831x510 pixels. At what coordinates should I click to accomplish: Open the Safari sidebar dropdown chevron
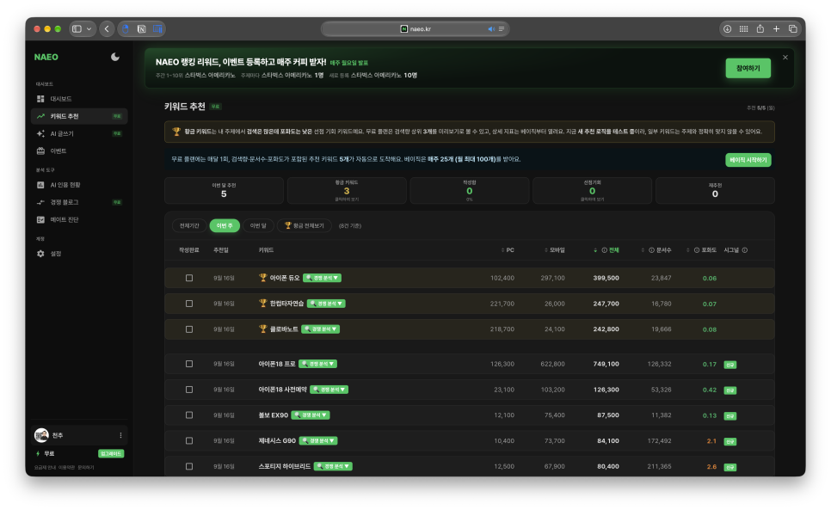89,29
